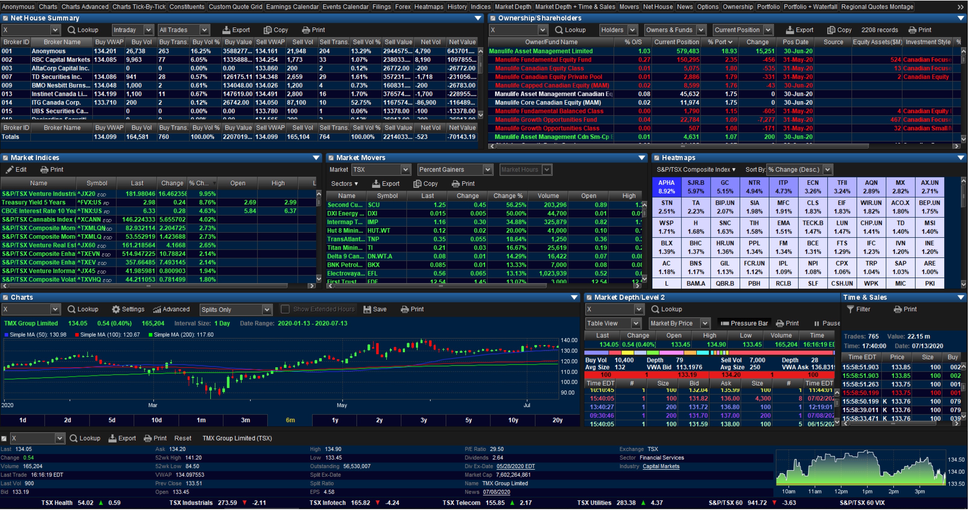Viewport: 968px width, 510px height.
Task: Print the Net House Summary panel
Action: pyautogui.click(x=313, y=30)
